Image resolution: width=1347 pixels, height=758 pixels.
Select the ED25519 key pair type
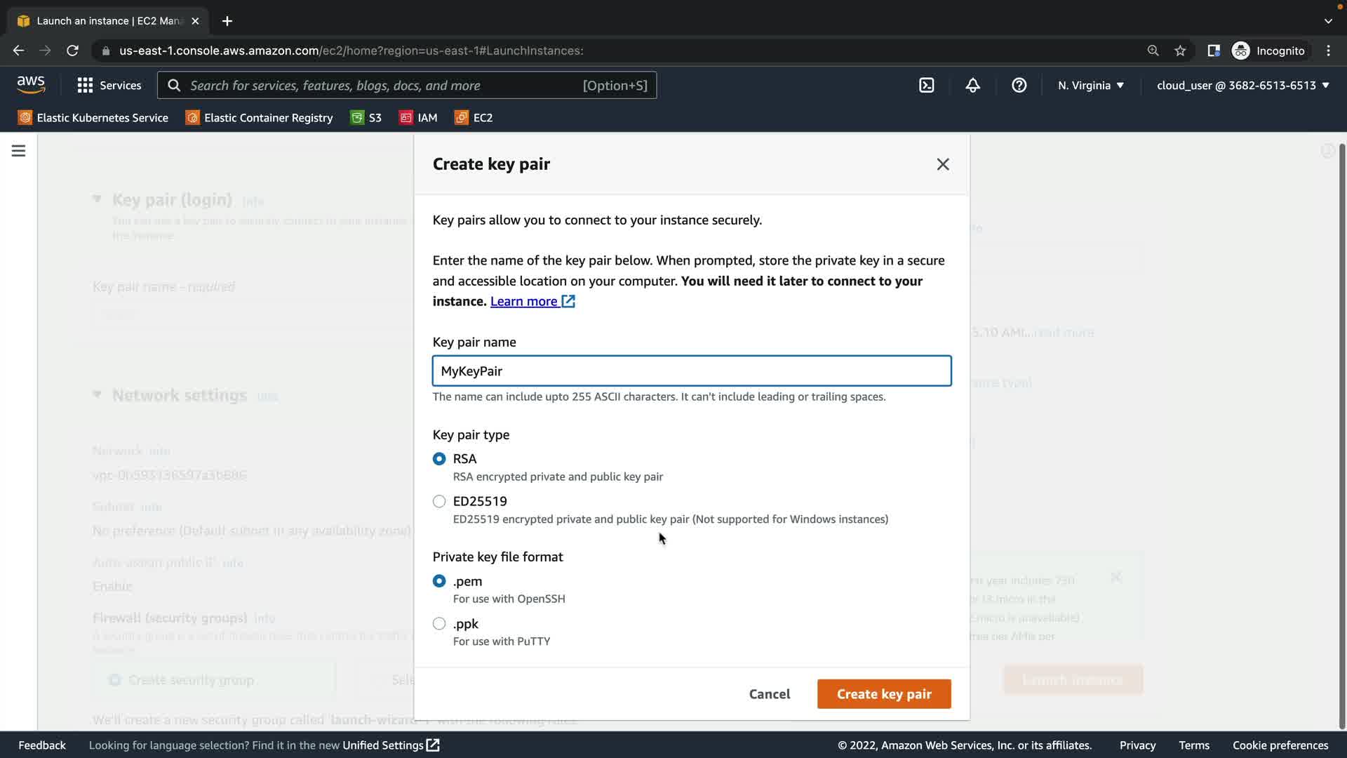(x=439, y=501)
